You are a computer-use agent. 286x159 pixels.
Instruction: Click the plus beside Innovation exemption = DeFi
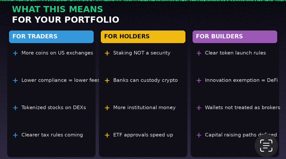[x=199, y=81]
